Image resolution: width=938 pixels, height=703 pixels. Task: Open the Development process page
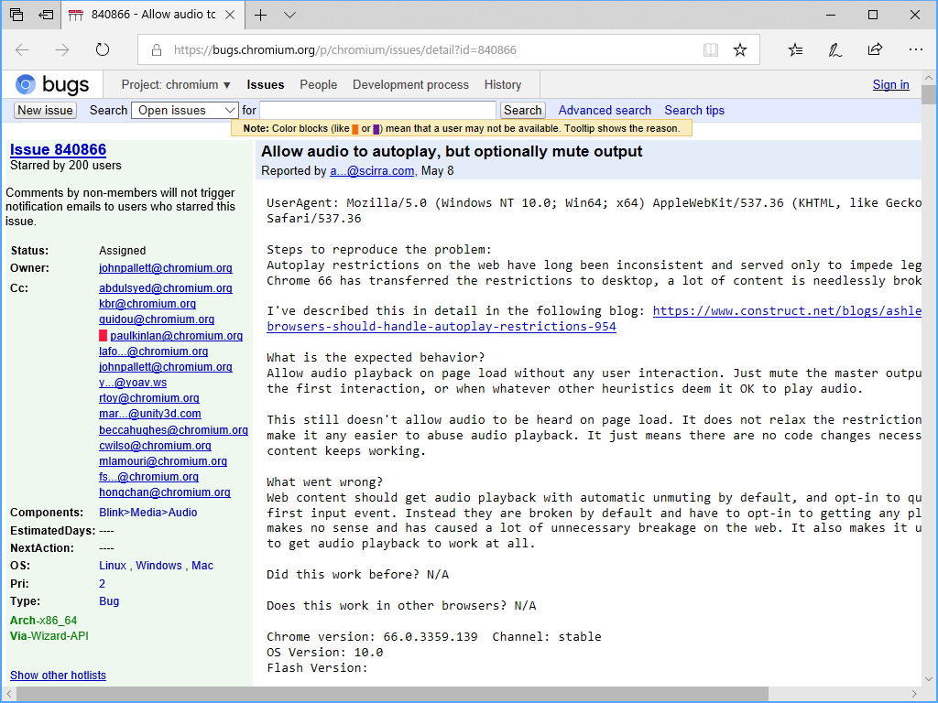point(410,84)
